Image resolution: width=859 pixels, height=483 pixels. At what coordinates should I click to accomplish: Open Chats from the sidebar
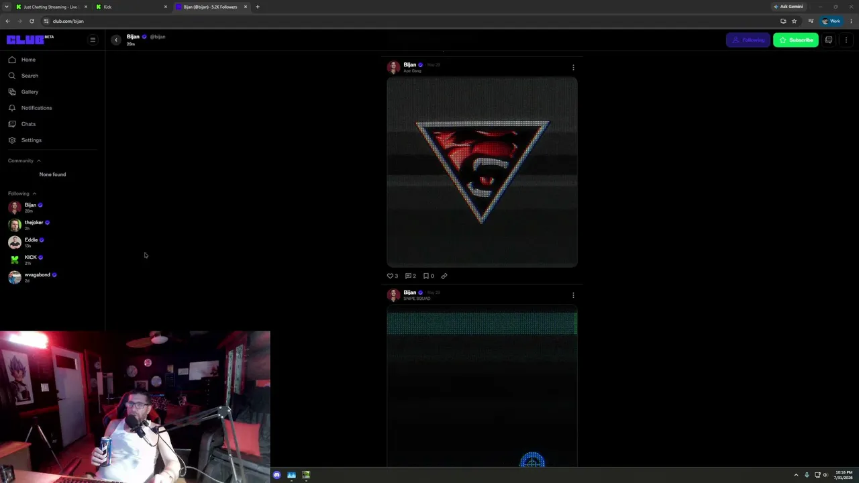coord(22,124)
